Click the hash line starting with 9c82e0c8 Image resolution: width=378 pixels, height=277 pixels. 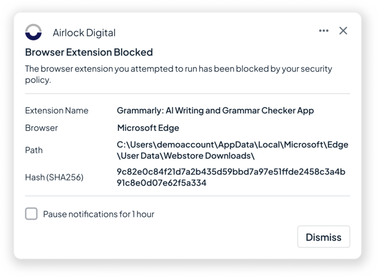point(231,172)
